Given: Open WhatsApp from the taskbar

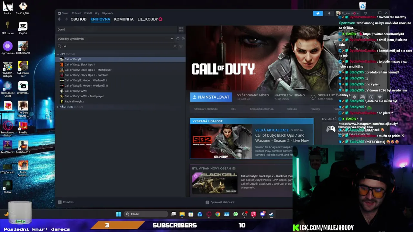Looking at the screenshot, I should coord(236,214).
